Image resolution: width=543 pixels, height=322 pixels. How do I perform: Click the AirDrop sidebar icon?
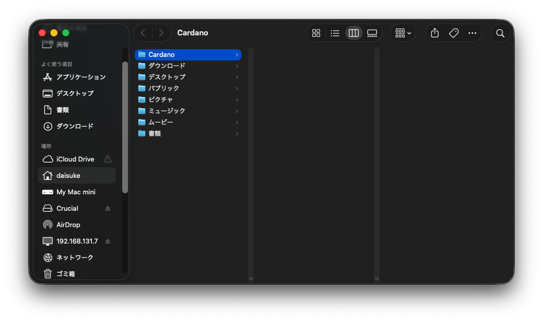(47, 225)
